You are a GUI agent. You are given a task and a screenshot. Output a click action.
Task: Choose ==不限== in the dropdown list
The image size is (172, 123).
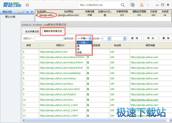tap(84, 43)
